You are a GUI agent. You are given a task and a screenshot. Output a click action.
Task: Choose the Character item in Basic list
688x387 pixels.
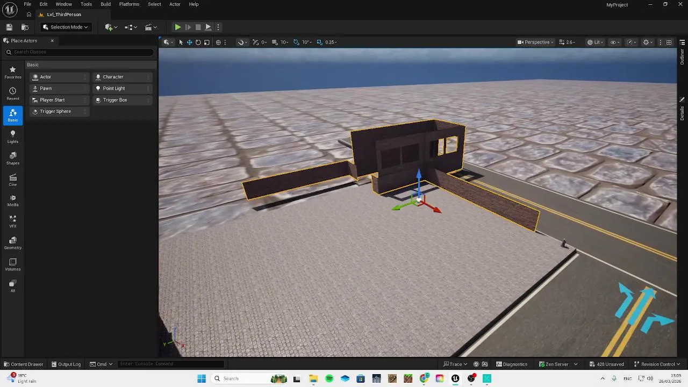[123, 77]
